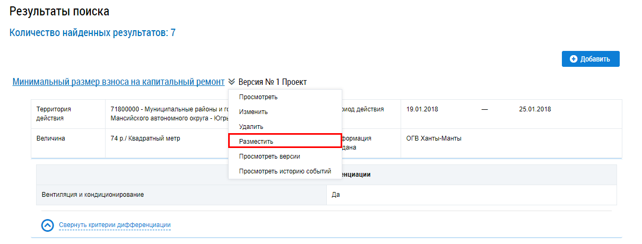Toggle the double-chevron menu next to the record title
Screen dimensions: 642x244
tap(232, 82)
